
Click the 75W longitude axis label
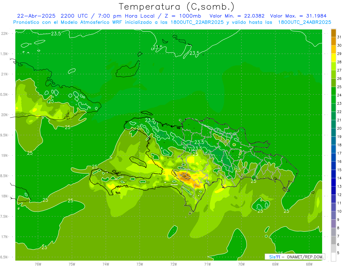[x=72, y=264]
